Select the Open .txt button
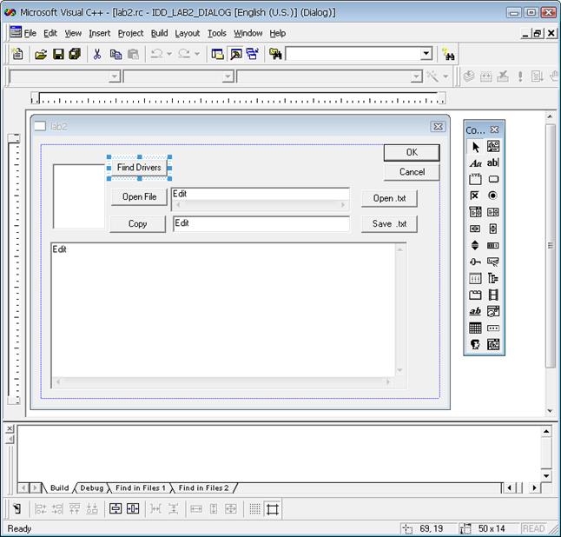 tap(389, 198)
